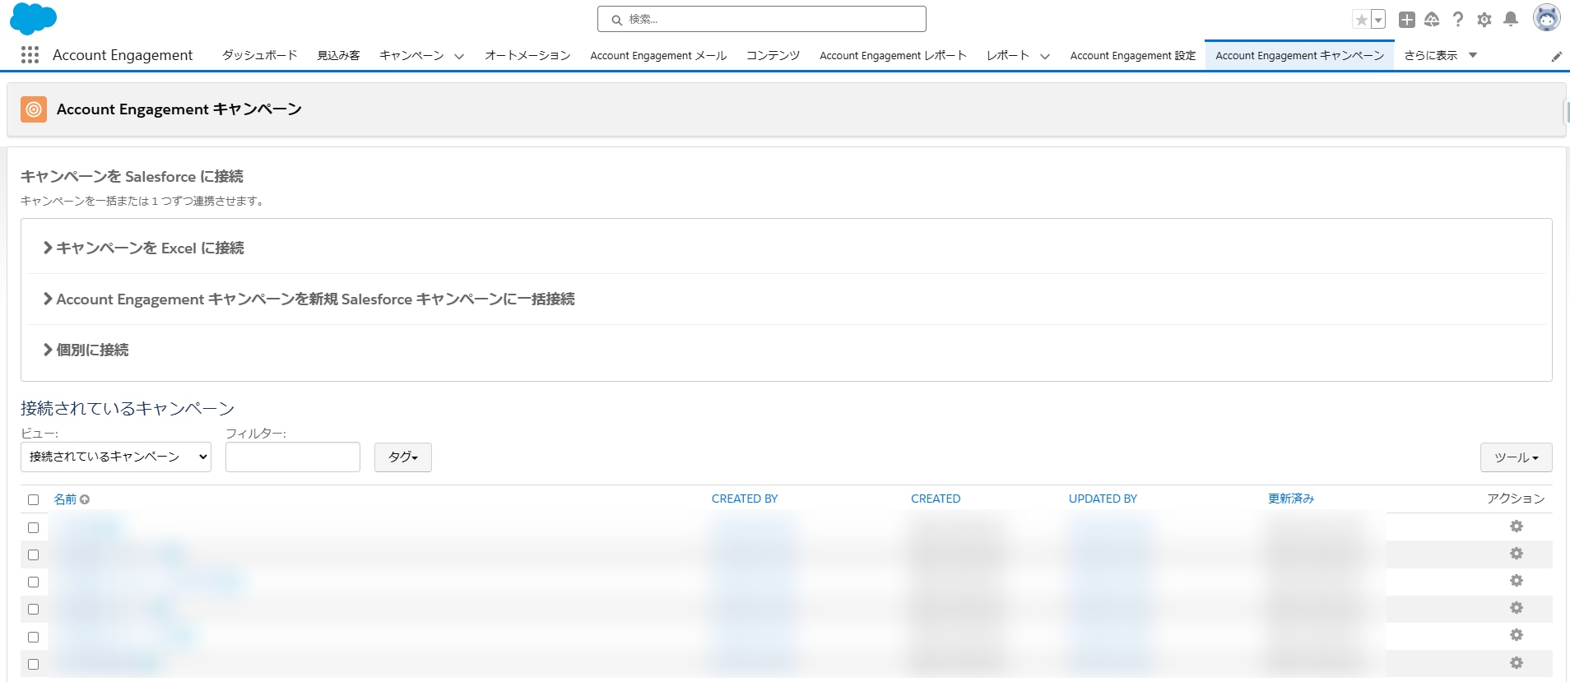Screen dimensions: 1570x682
Task: Check the first campaign row checkbox
Action: point(33,527)
